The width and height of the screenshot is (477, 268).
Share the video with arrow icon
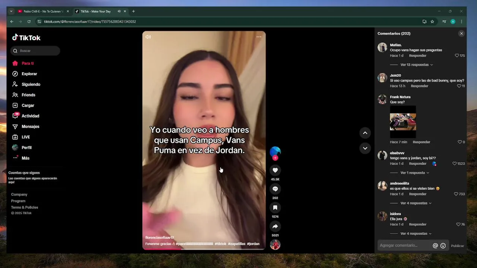point(275,226)
